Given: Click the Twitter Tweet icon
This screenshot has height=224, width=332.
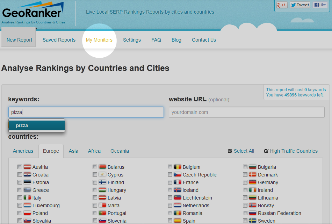Looking at the screenshot, I should [300, 5].
